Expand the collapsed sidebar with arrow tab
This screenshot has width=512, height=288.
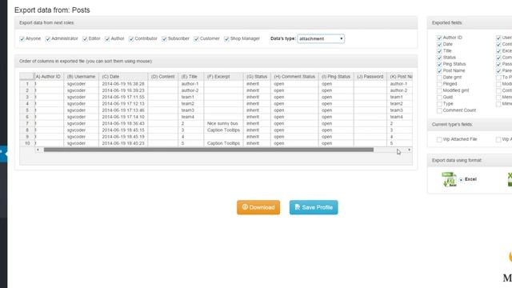(x=3, y=153)
